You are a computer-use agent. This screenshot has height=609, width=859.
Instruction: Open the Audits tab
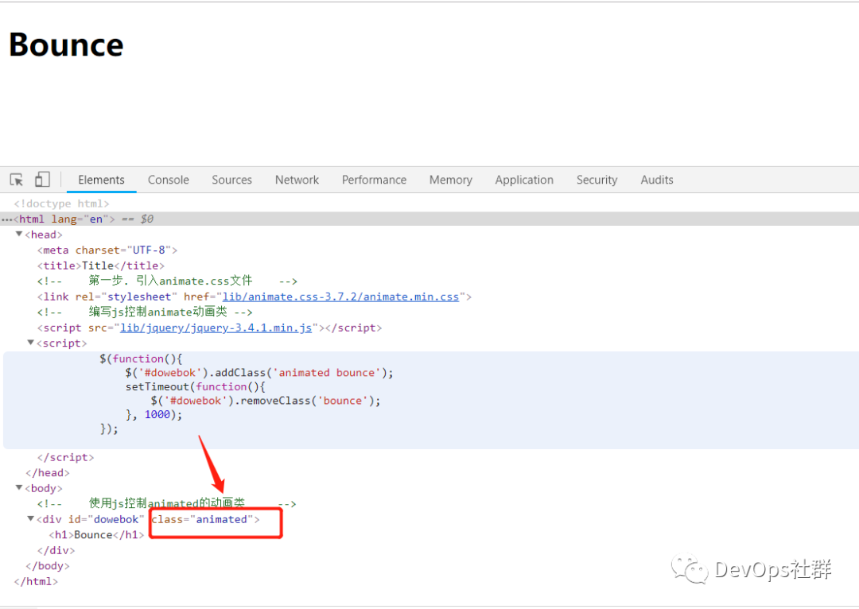point(657,180)
